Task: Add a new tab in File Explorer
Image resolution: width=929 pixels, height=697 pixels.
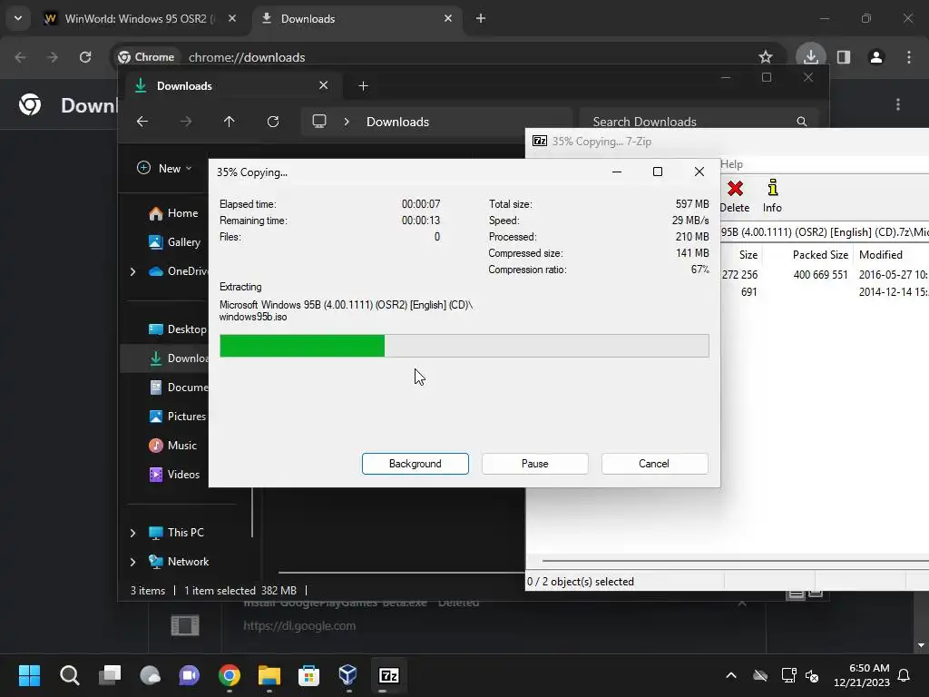Action: 363,86
